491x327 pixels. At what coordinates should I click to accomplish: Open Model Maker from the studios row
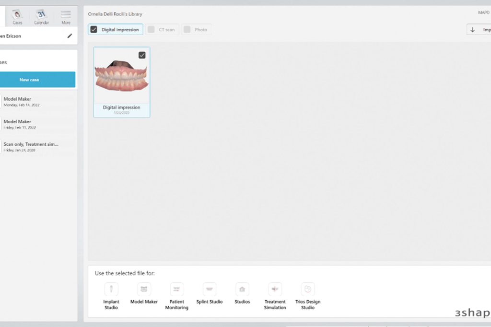[x=143, y=293]
